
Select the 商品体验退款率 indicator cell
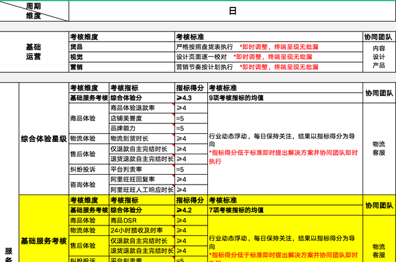[141, 108]
